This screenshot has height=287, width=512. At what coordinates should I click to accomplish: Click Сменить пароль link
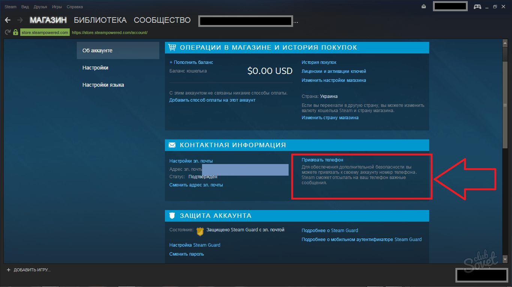[x=187, y=254]
